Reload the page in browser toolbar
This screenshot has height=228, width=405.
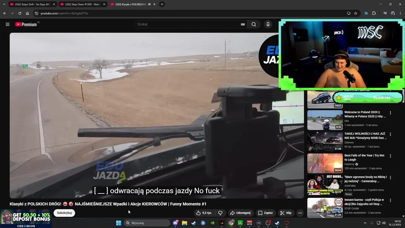tap(20, 13)
